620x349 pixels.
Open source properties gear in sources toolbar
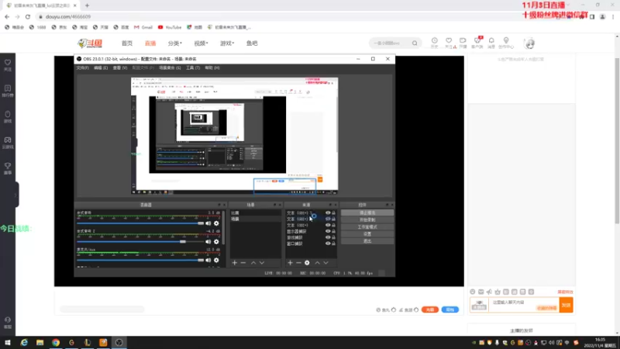tap(307, 263)
